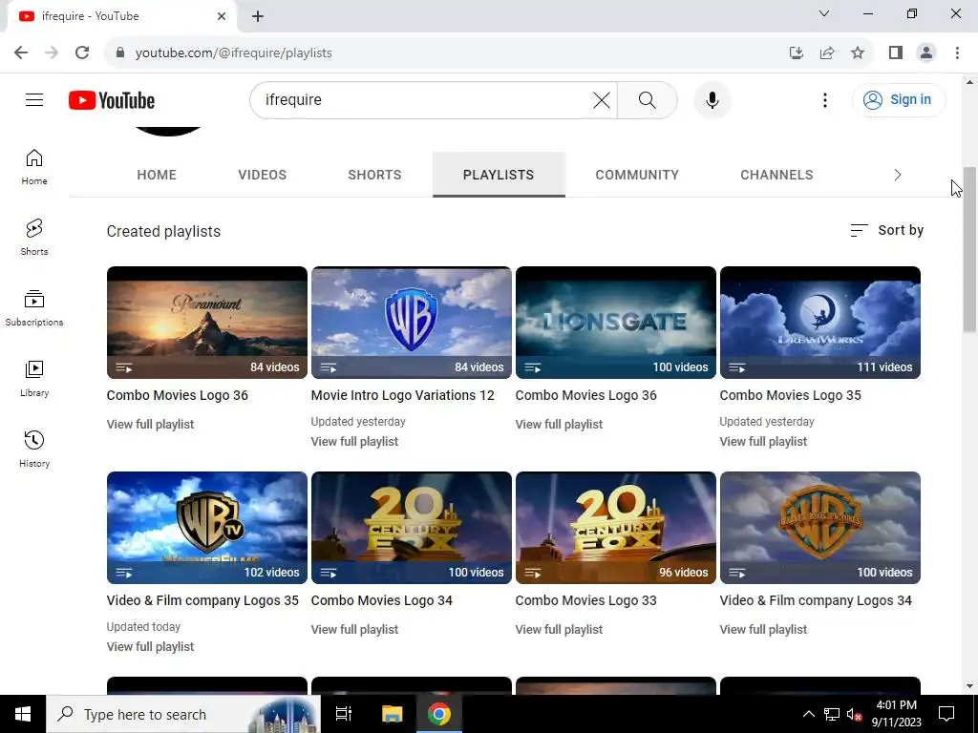Screen dimensions: 978x733
Task: Open the YouTube hamburger guide menu
Action: (34, 99)
